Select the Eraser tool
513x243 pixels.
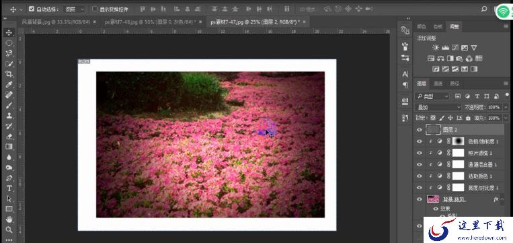point(9,136)
